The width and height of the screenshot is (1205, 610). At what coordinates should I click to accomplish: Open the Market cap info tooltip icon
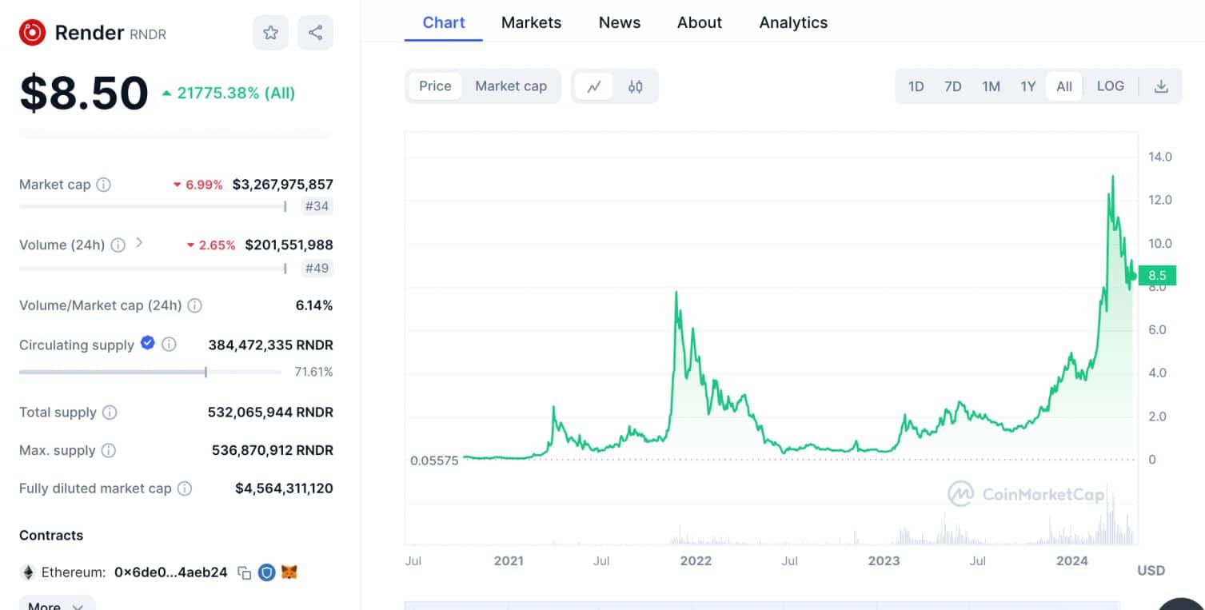point(104,185)
